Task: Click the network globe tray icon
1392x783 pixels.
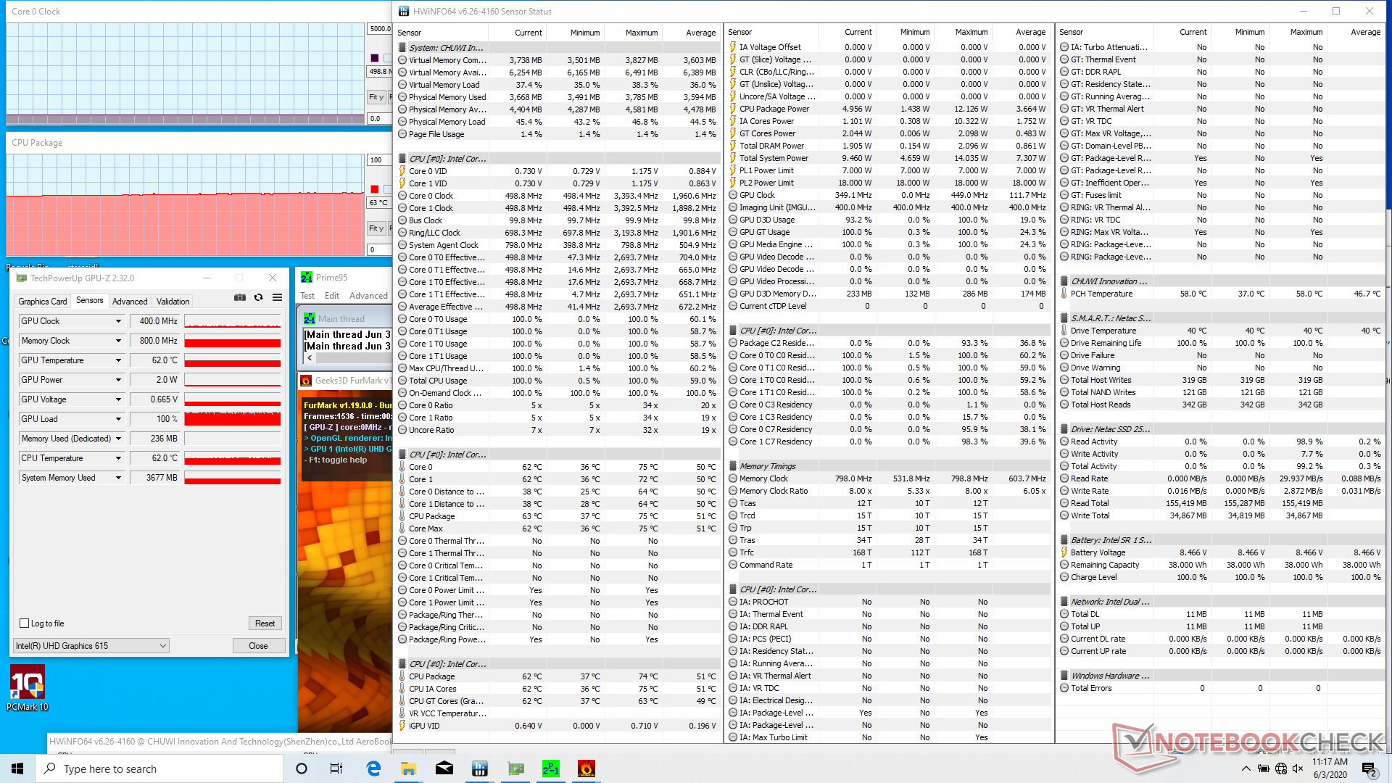Action: pos(1281,768)
